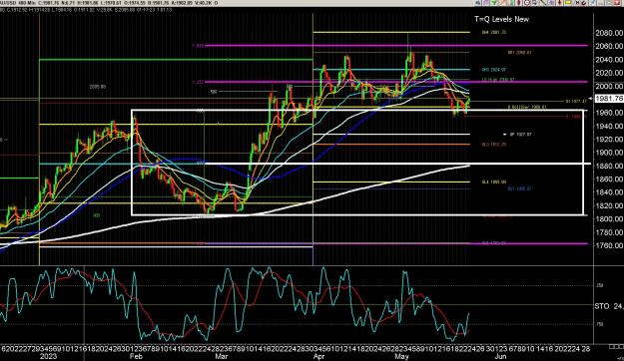Click the 2023 year label on time axis
The width and height of the screenshot is (624, 361).
[49, 356]
